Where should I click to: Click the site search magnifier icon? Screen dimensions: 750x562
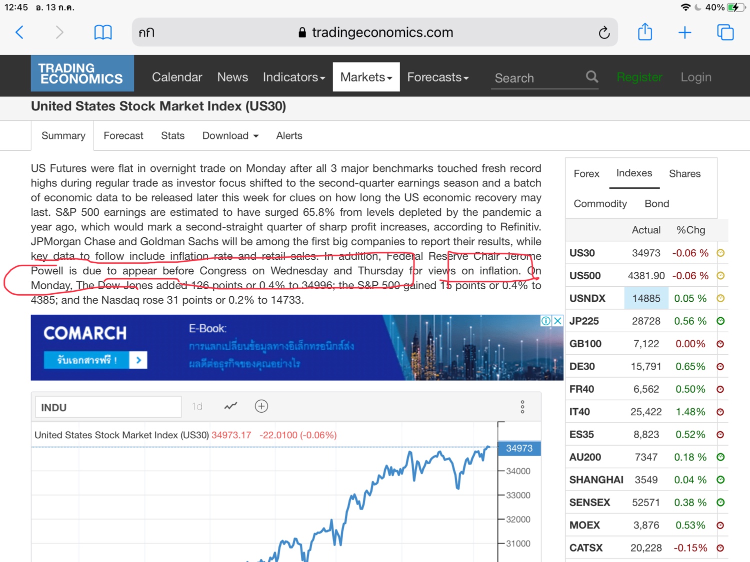592,76
